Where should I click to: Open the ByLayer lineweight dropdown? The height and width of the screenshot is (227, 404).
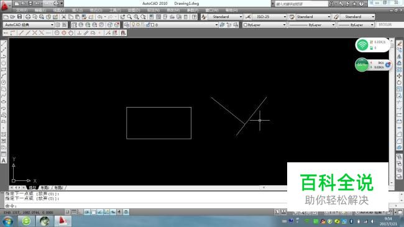point(356,25)
